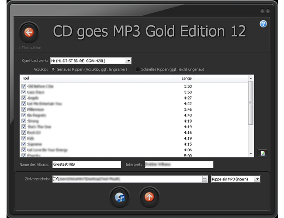The height and width of the screenshot is (218, 284).
Task: Click the Name des Albums field
Action: pos(87,164)
